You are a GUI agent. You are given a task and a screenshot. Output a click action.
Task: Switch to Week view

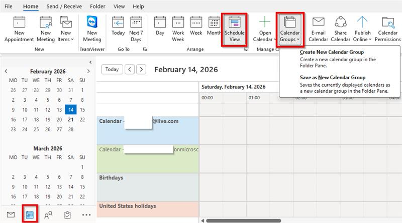196,26
